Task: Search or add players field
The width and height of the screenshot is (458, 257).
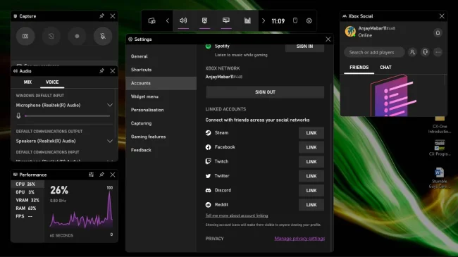Action: point(374,52)
